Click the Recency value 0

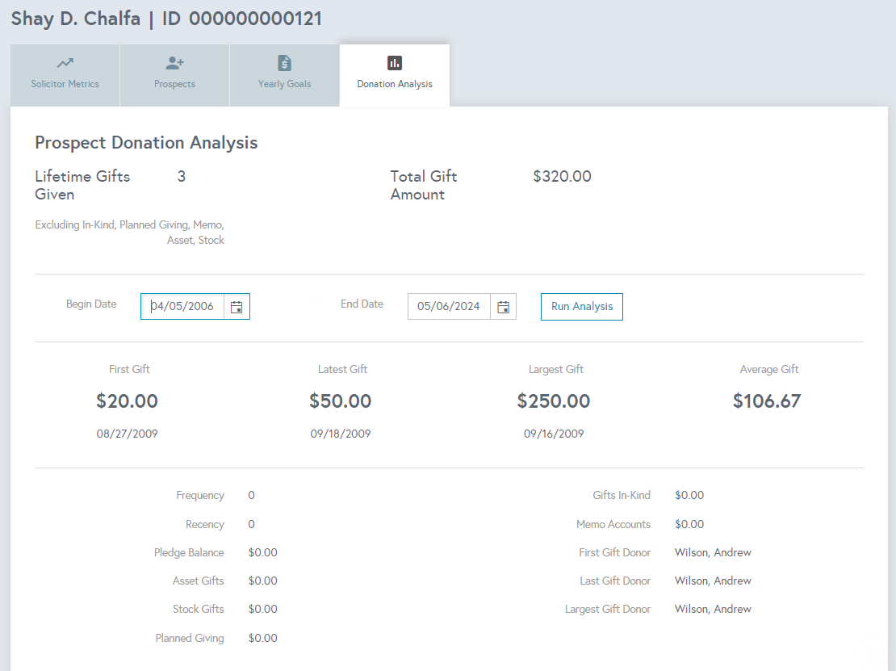coord(251,524)
